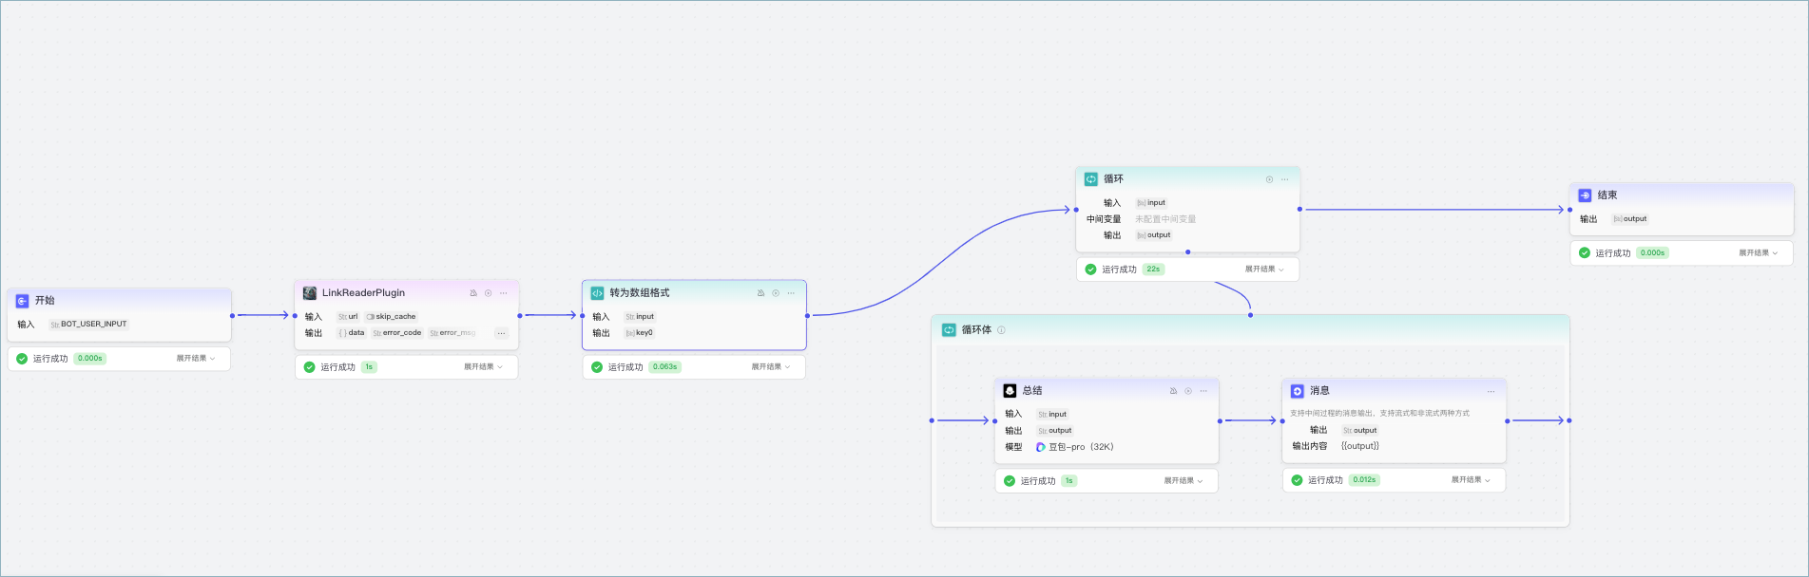
Task: Toggle the first header icon on LinkReaderPlugin node
Action: tap(473, 293)
